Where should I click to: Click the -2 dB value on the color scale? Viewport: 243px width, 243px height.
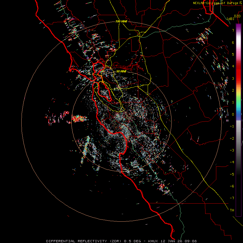click(232, 139)
